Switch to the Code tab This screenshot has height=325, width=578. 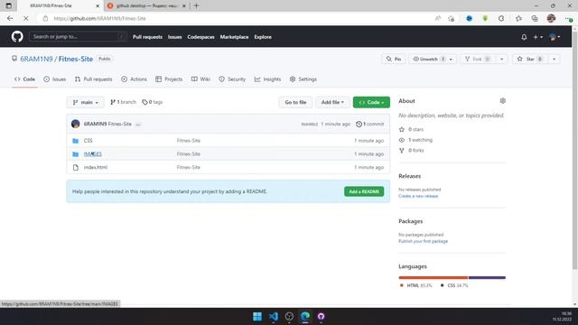point(24,79)
